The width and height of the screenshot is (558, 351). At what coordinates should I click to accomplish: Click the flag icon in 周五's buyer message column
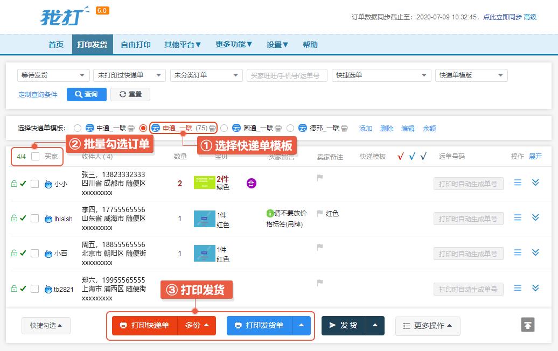(x=320, y=246)
